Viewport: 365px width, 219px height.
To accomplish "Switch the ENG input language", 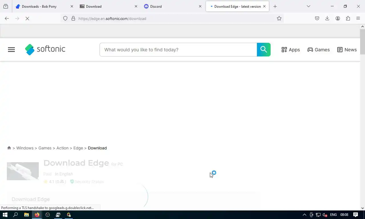I will [x=333, y=215].
